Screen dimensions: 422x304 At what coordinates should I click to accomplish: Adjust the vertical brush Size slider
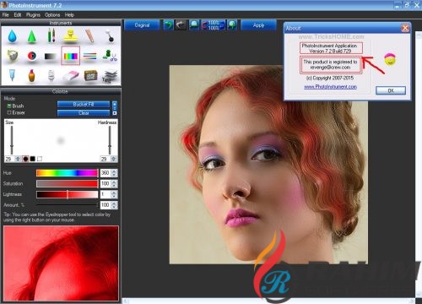point(12,140)
